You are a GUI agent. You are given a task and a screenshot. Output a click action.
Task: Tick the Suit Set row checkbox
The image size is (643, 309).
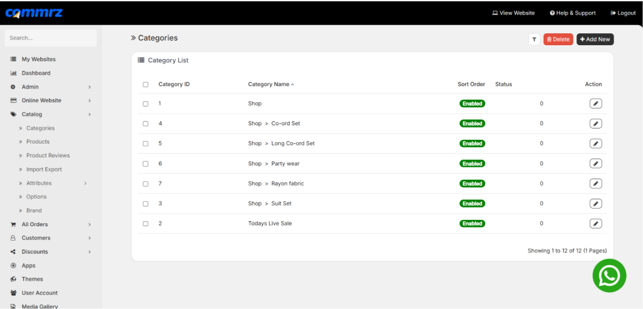pos(146,204)
